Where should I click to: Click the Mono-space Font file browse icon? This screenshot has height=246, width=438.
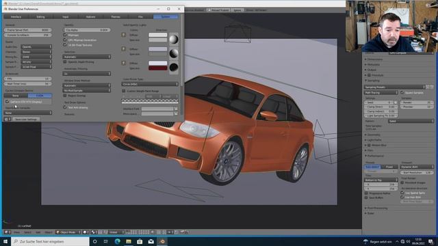point(176,114)
